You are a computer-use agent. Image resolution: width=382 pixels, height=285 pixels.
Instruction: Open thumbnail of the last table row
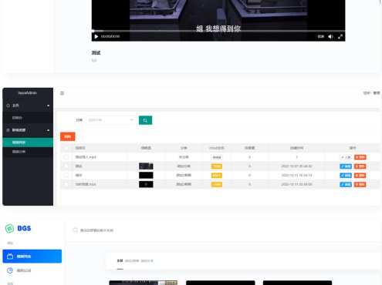tap(146, 184)
